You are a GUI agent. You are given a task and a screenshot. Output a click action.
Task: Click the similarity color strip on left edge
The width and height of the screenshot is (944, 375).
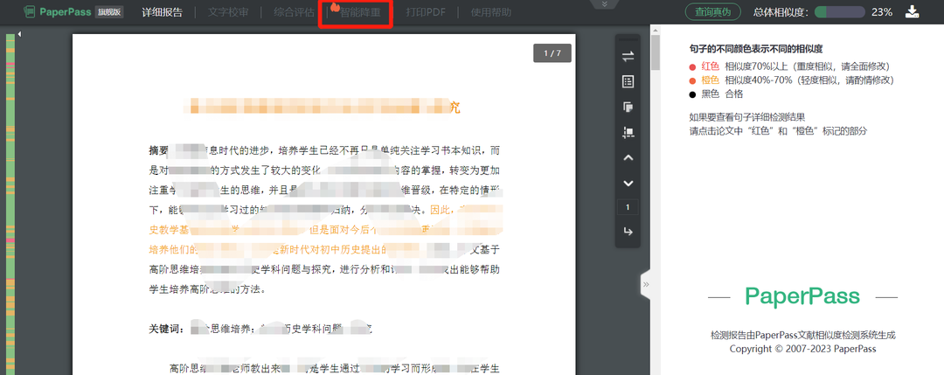(x=10, y=205)
